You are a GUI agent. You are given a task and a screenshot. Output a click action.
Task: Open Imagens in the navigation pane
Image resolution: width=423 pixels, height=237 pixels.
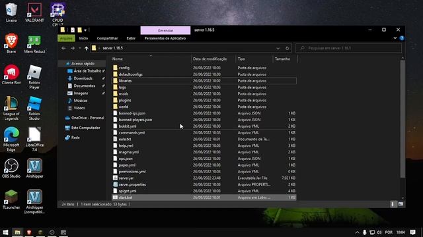(x=81, y=93)
